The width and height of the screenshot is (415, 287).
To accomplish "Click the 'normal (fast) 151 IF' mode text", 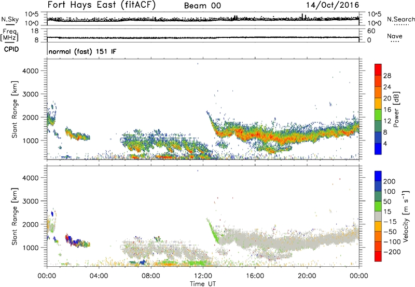I will (x=82, y=51).
